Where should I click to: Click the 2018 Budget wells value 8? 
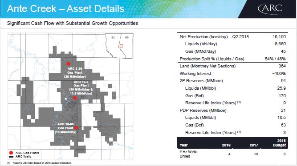coord(285,154)
